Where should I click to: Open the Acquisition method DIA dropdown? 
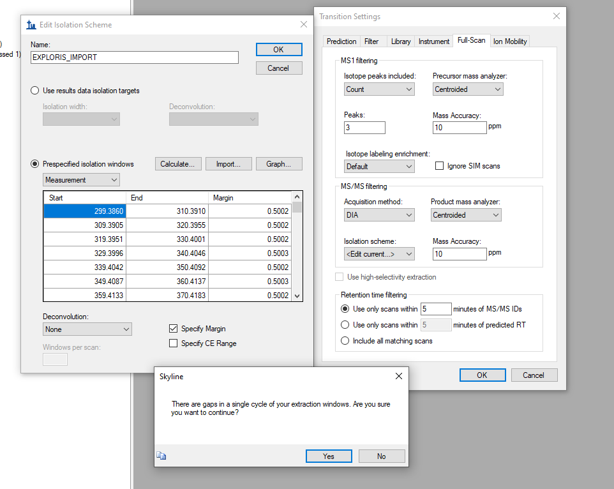(x=379, y=215)
